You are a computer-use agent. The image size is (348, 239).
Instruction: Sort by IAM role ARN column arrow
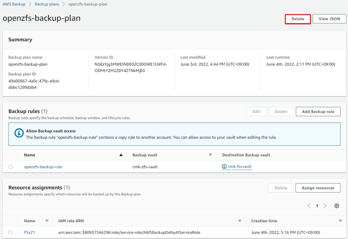click(240, 221)
